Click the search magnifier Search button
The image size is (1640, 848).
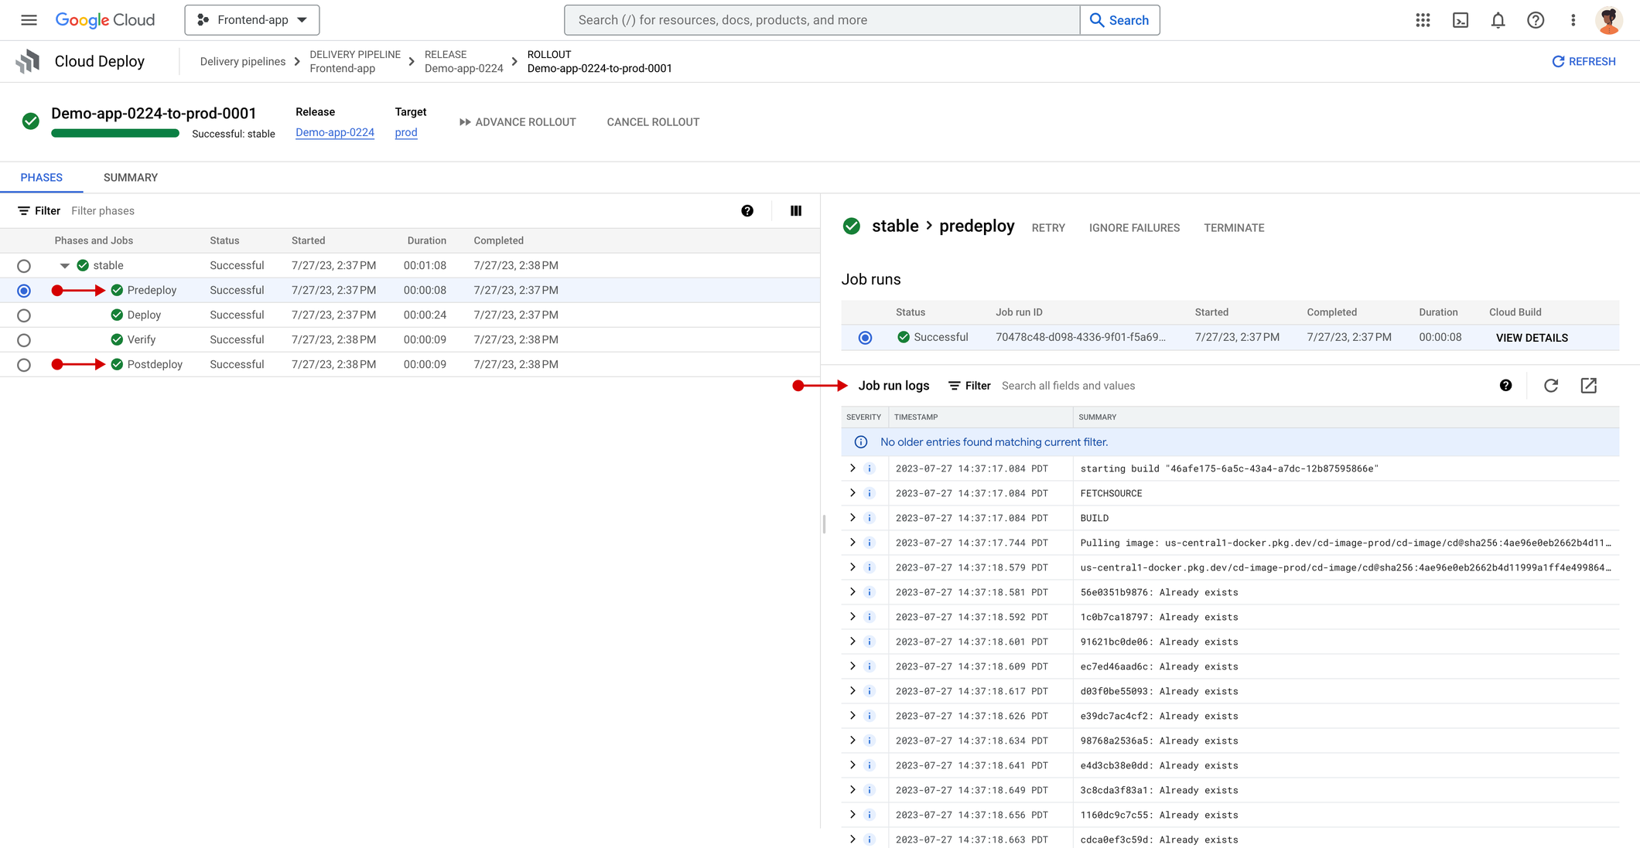coord(1119,20)
